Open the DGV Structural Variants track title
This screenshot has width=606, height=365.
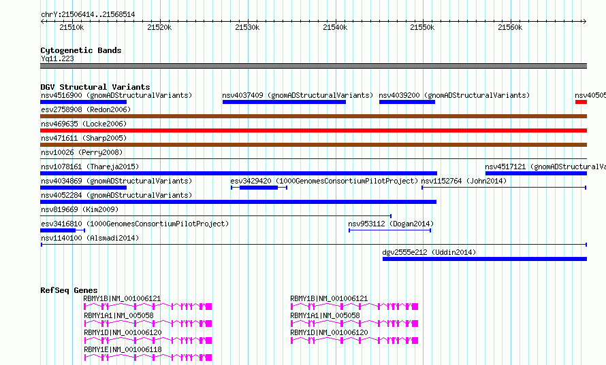95,87
